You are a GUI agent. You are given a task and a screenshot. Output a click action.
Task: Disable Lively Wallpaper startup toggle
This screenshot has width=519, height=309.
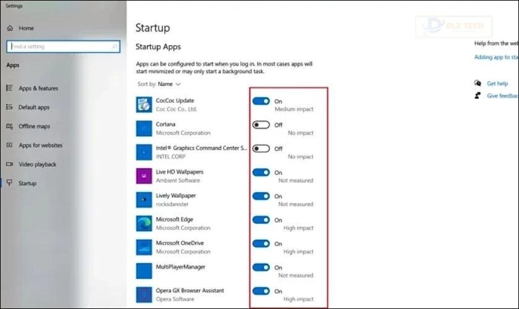click(261, 196)
